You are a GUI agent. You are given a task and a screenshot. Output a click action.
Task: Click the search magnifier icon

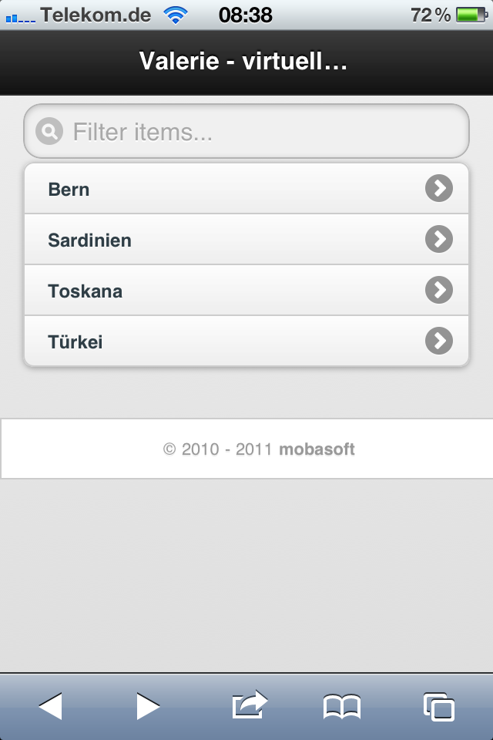(49, 132)
